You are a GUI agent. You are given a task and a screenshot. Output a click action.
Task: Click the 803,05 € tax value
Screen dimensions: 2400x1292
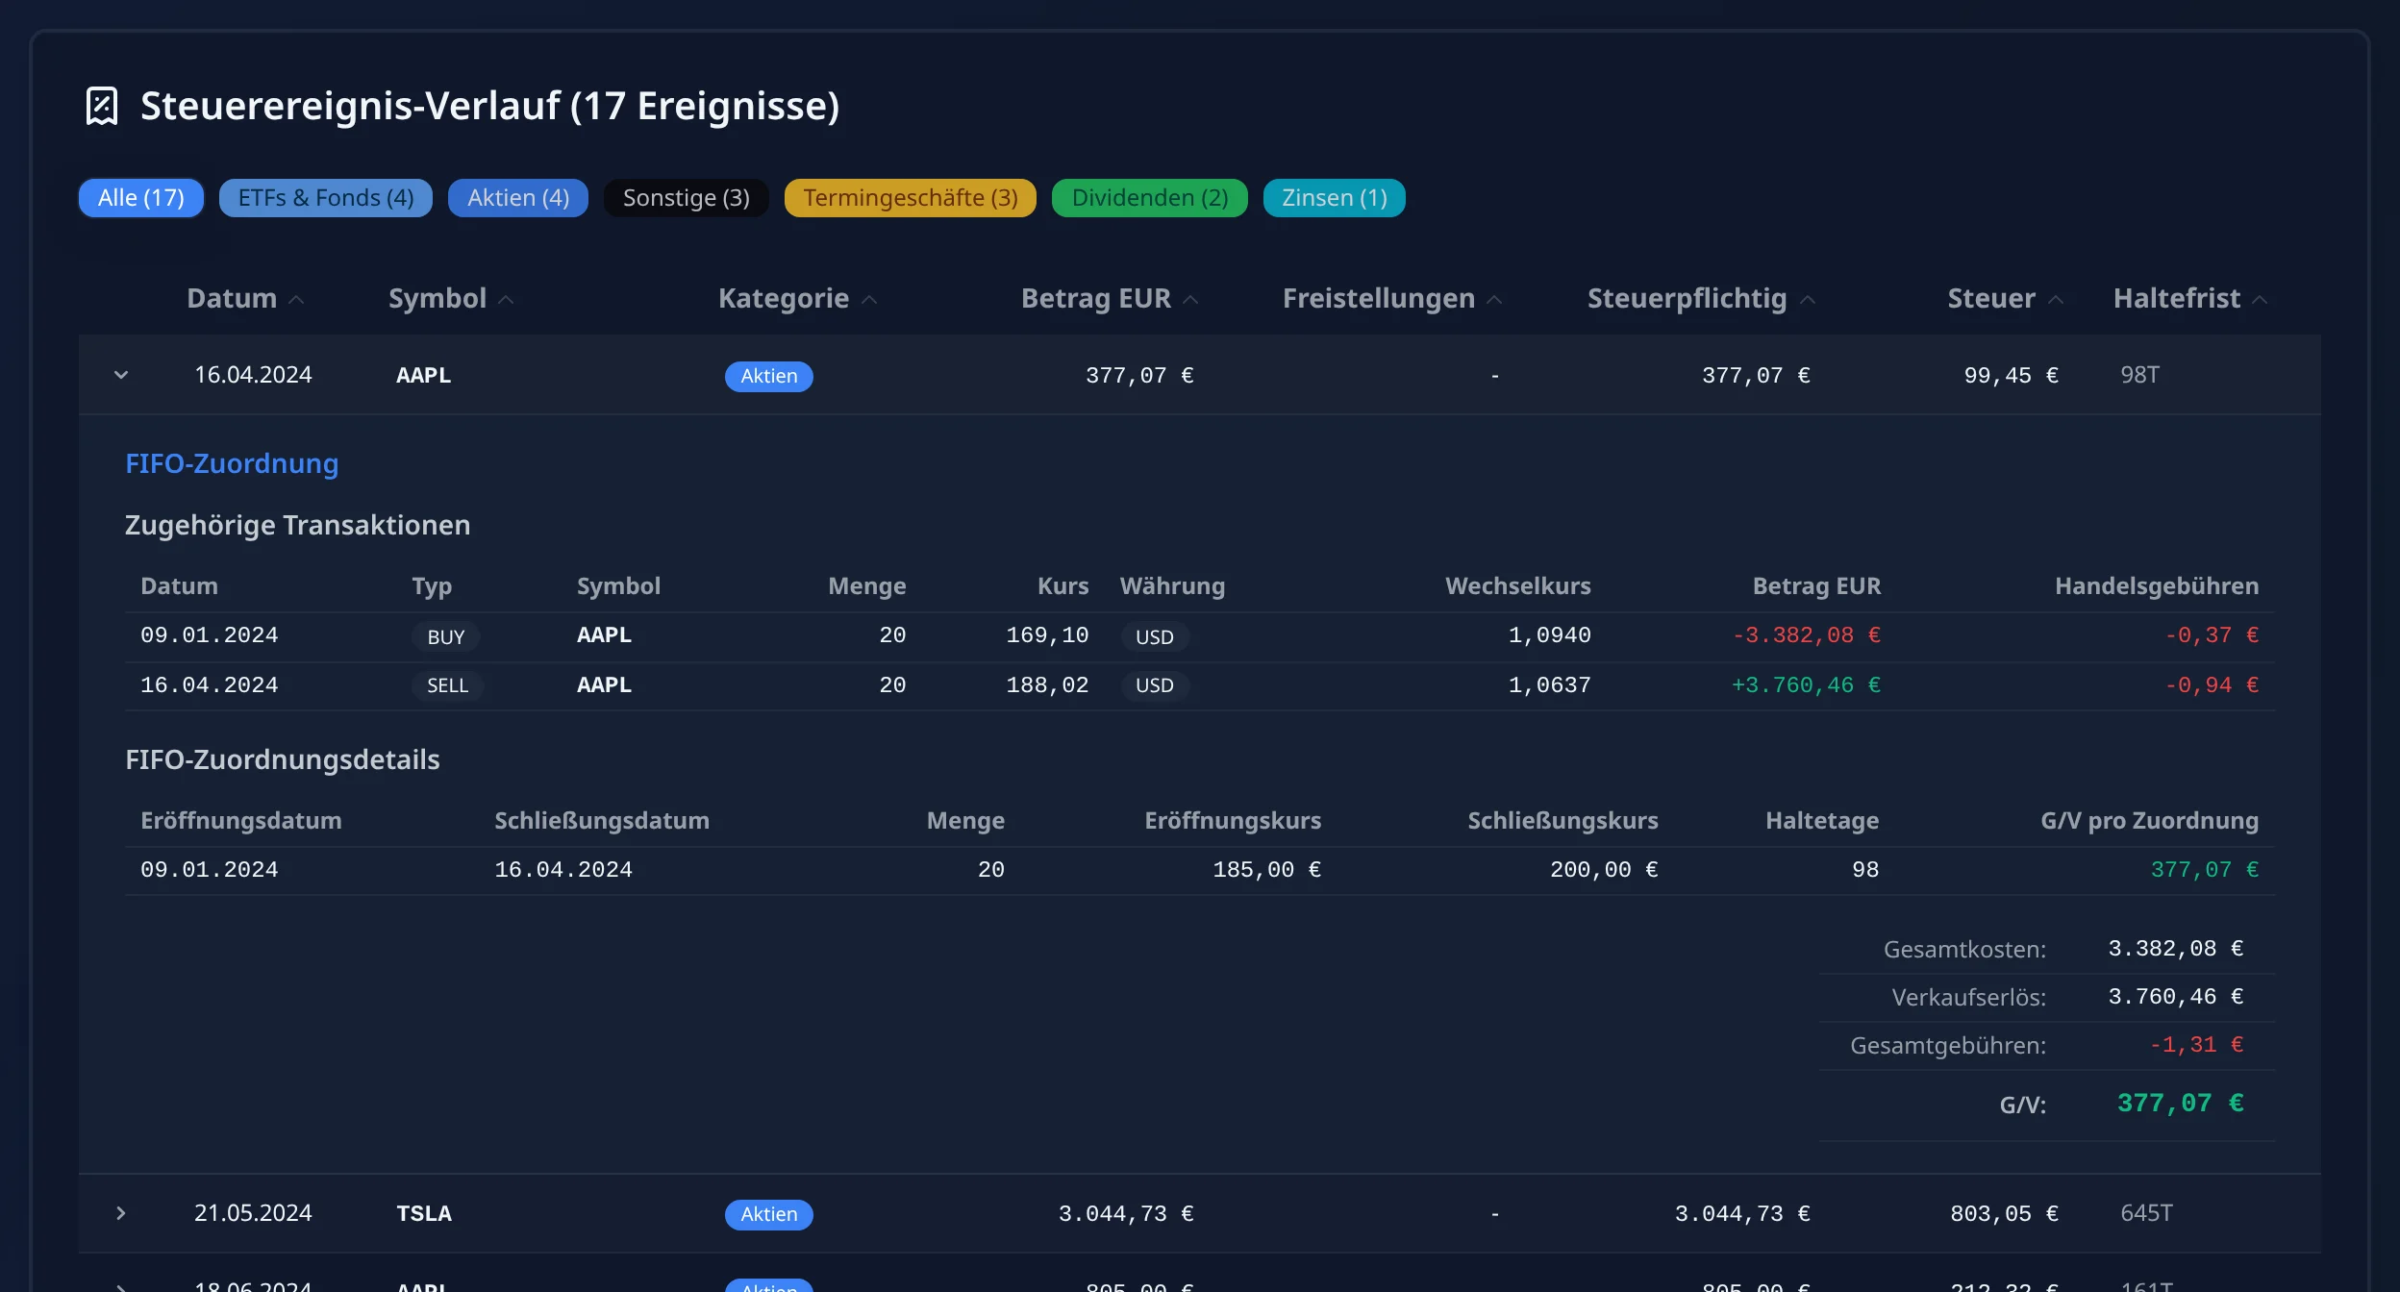(x=2005, y=1214)
